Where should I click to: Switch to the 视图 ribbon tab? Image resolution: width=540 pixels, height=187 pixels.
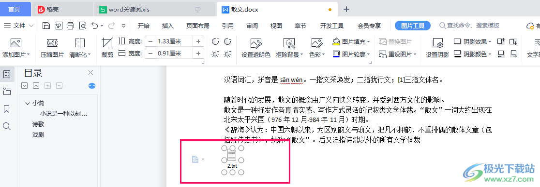276,26
